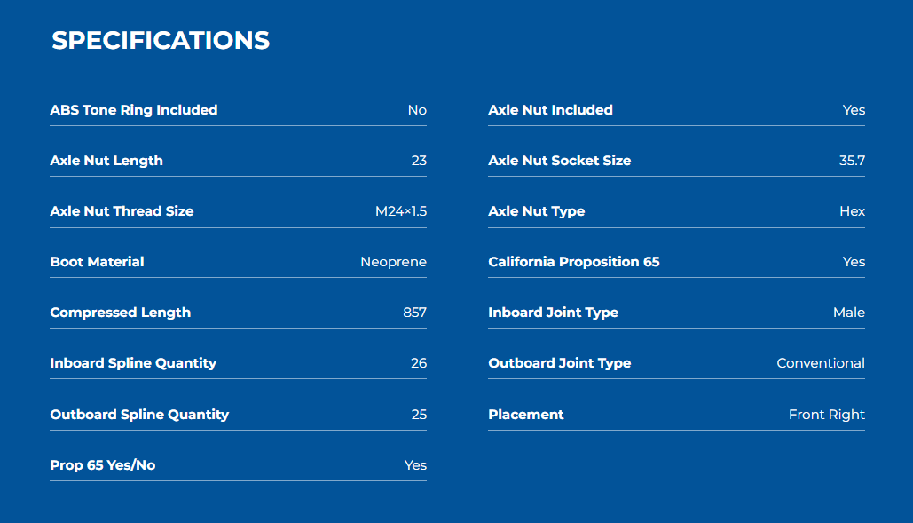Screen dimensions: 913x523
Task: Select the Axle Nut Thread Size label
Action: point(122,210)
